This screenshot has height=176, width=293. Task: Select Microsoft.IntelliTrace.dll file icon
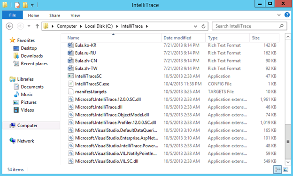(x=70, y=107)
